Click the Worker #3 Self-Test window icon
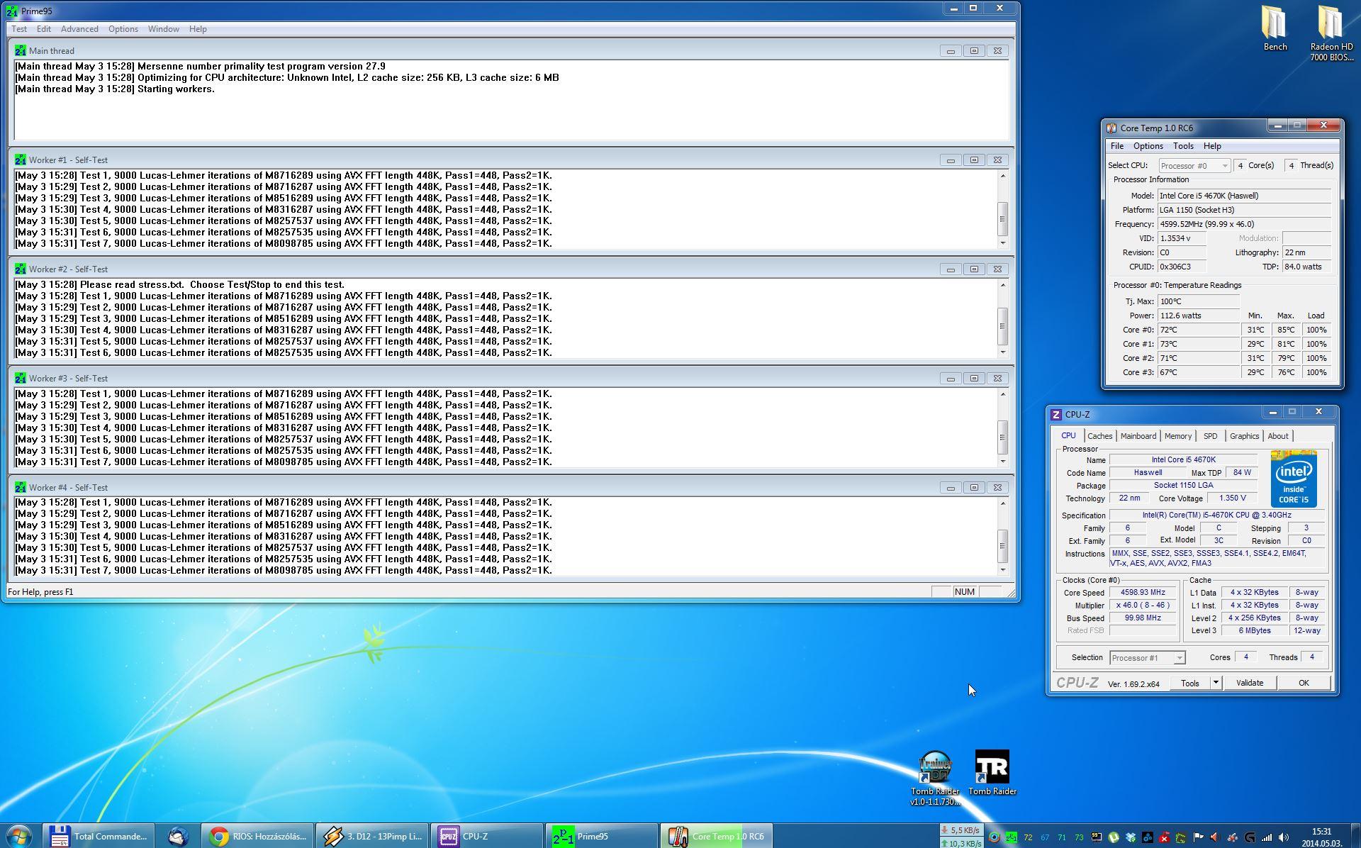 [x=20, y=379]
